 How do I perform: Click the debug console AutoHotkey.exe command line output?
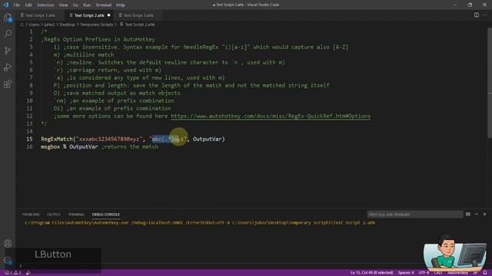tap(200, 223)
